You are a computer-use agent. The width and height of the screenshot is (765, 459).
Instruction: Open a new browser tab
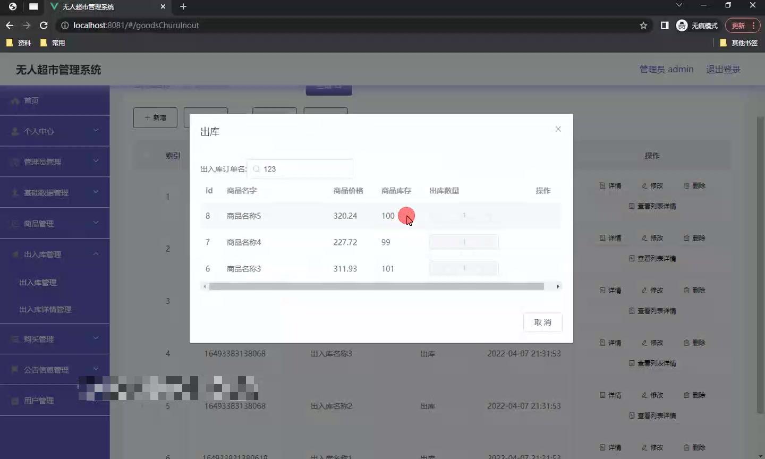(x=183, y=6)
